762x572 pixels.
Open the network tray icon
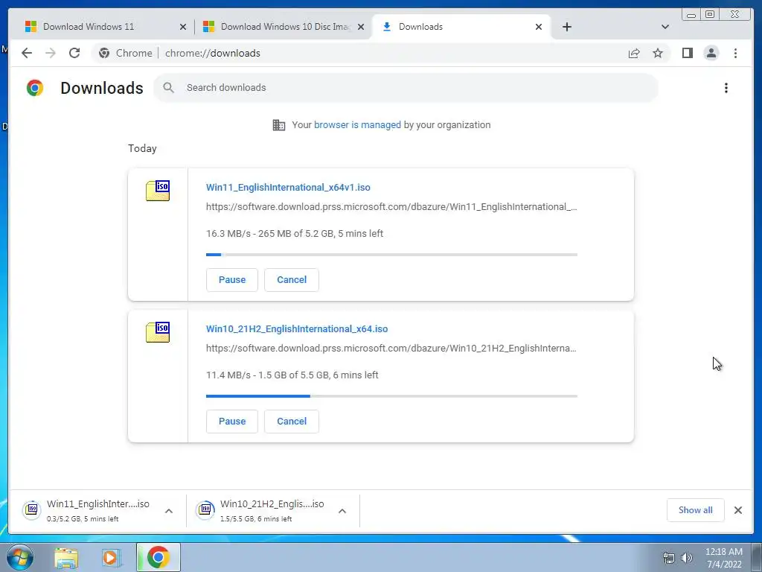coord(669,558)
